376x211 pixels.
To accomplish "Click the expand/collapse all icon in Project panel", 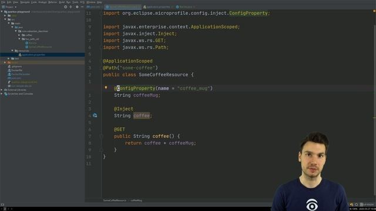I will click(x=70, y=7).
